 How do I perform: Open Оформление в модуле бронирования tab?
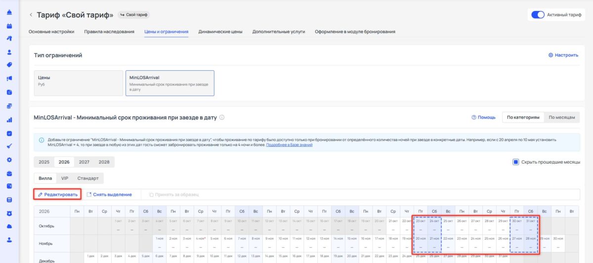pyautogui.click(x=355, y=32)
